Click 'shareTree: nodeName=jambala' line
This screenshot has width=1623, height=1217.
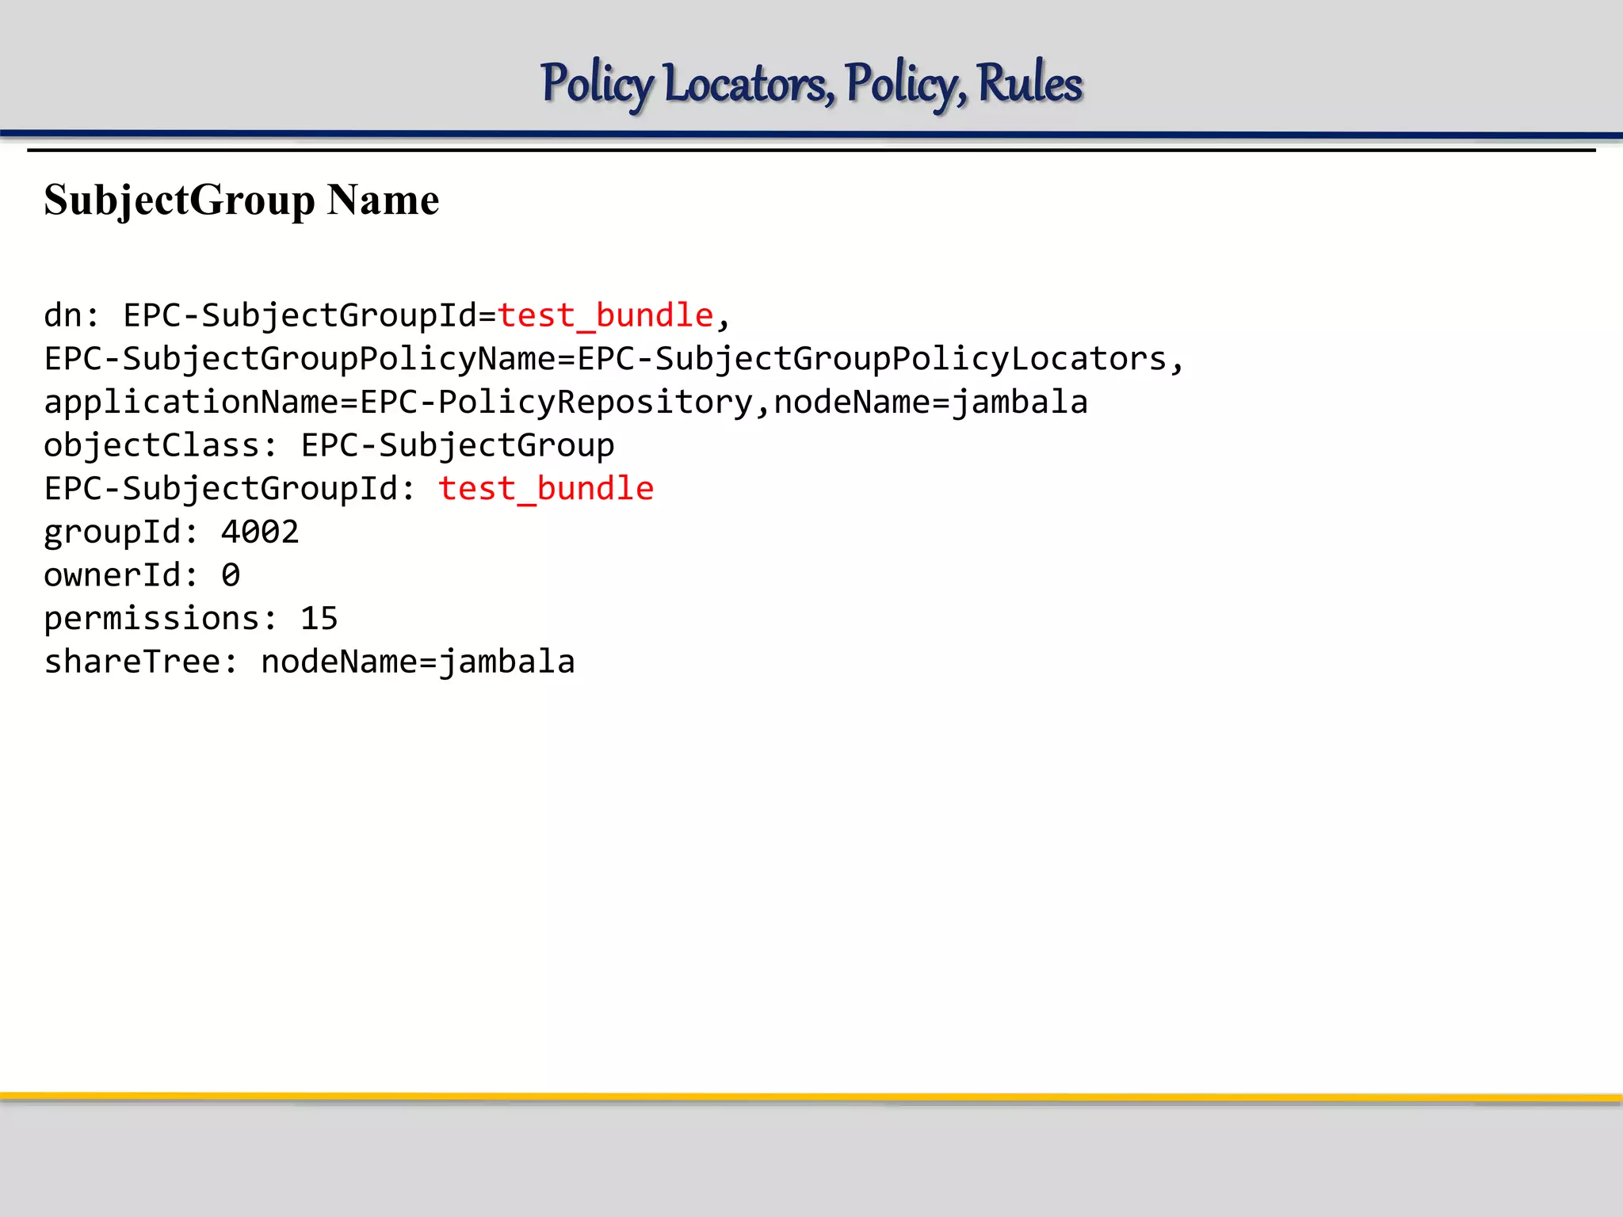pos(309,662)
